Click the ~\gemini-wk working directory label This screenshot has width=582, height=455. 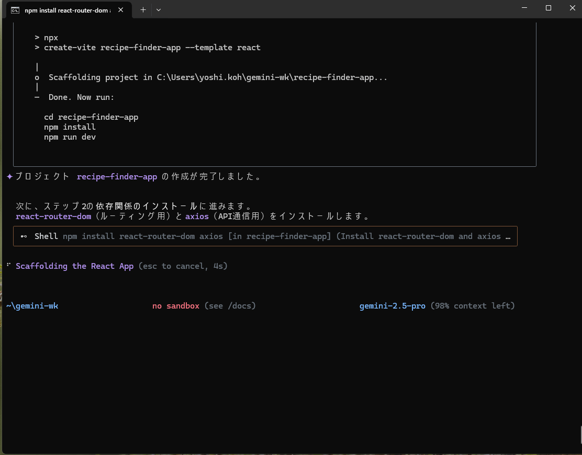tap(32, 305)
